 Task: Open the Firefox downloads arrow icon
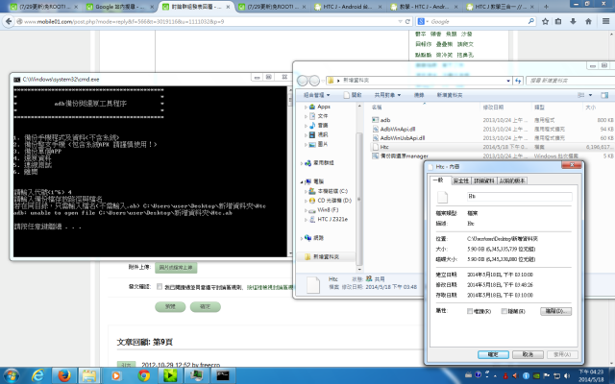pos(573,21)
